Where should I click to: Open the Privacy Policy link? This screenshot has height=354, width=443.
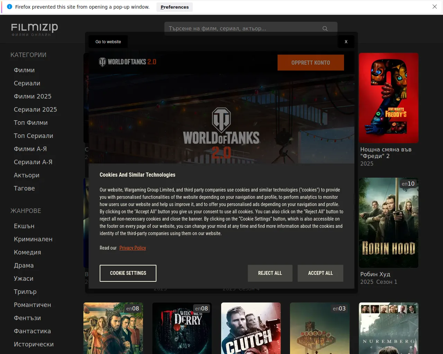133,248
